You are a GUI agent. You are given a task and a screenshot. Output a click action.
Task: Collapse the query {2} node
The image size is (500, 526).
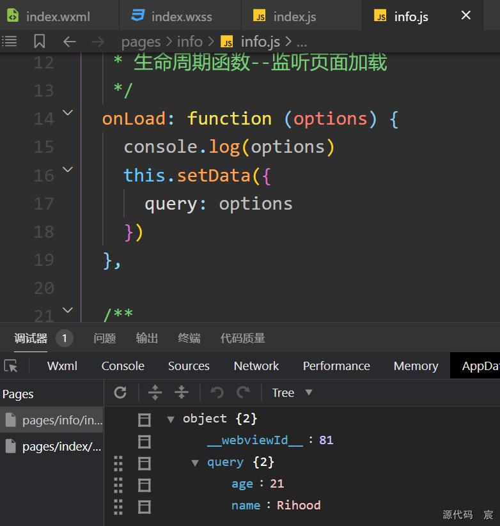tap(195, 463)
